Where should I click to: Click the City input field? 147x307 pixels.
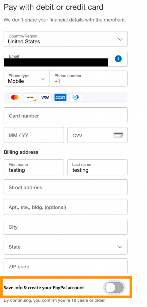coord(65,227)
